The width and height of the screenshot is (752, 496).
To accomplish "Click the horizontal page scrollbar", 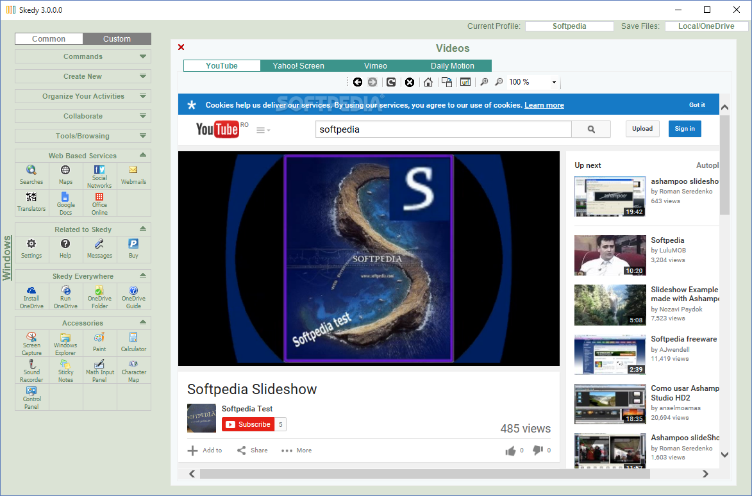I will tap(424, 474).
